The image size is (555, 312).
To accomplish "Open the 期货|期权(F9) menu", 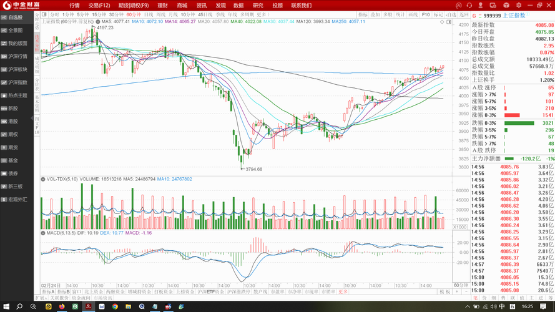I will [x=134, y=6].
